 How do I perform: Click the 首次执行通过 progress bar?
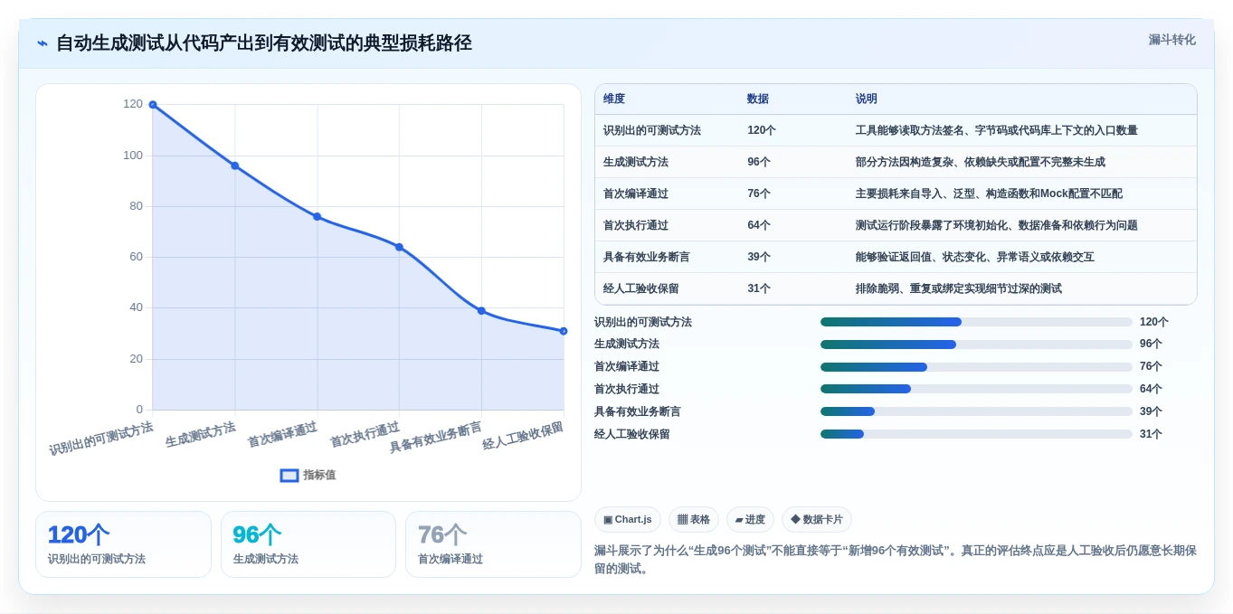pos(976,389)
